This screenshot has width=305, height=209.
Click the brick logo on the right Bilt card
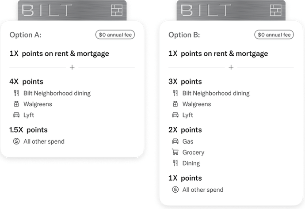(276, 10)
